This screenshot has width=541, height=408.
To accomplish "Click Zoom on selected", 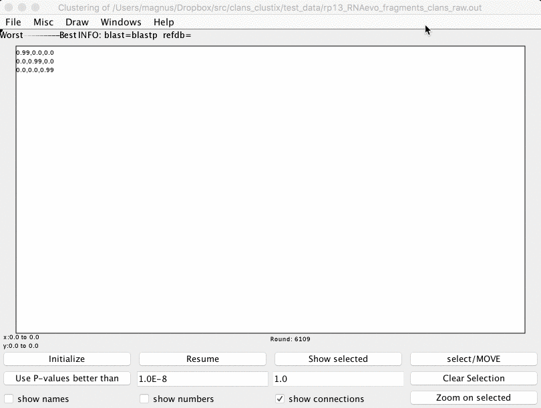I will click(x=474, y=398).
